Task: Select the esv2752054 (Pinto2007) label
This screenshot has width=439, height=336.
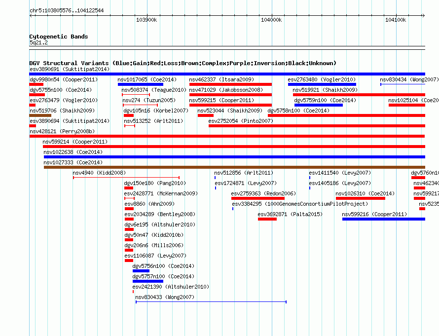Action: 241,121
